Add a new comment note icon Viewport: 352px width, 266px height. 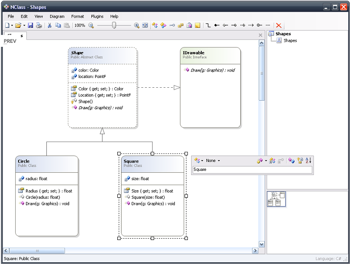point(198,26)
